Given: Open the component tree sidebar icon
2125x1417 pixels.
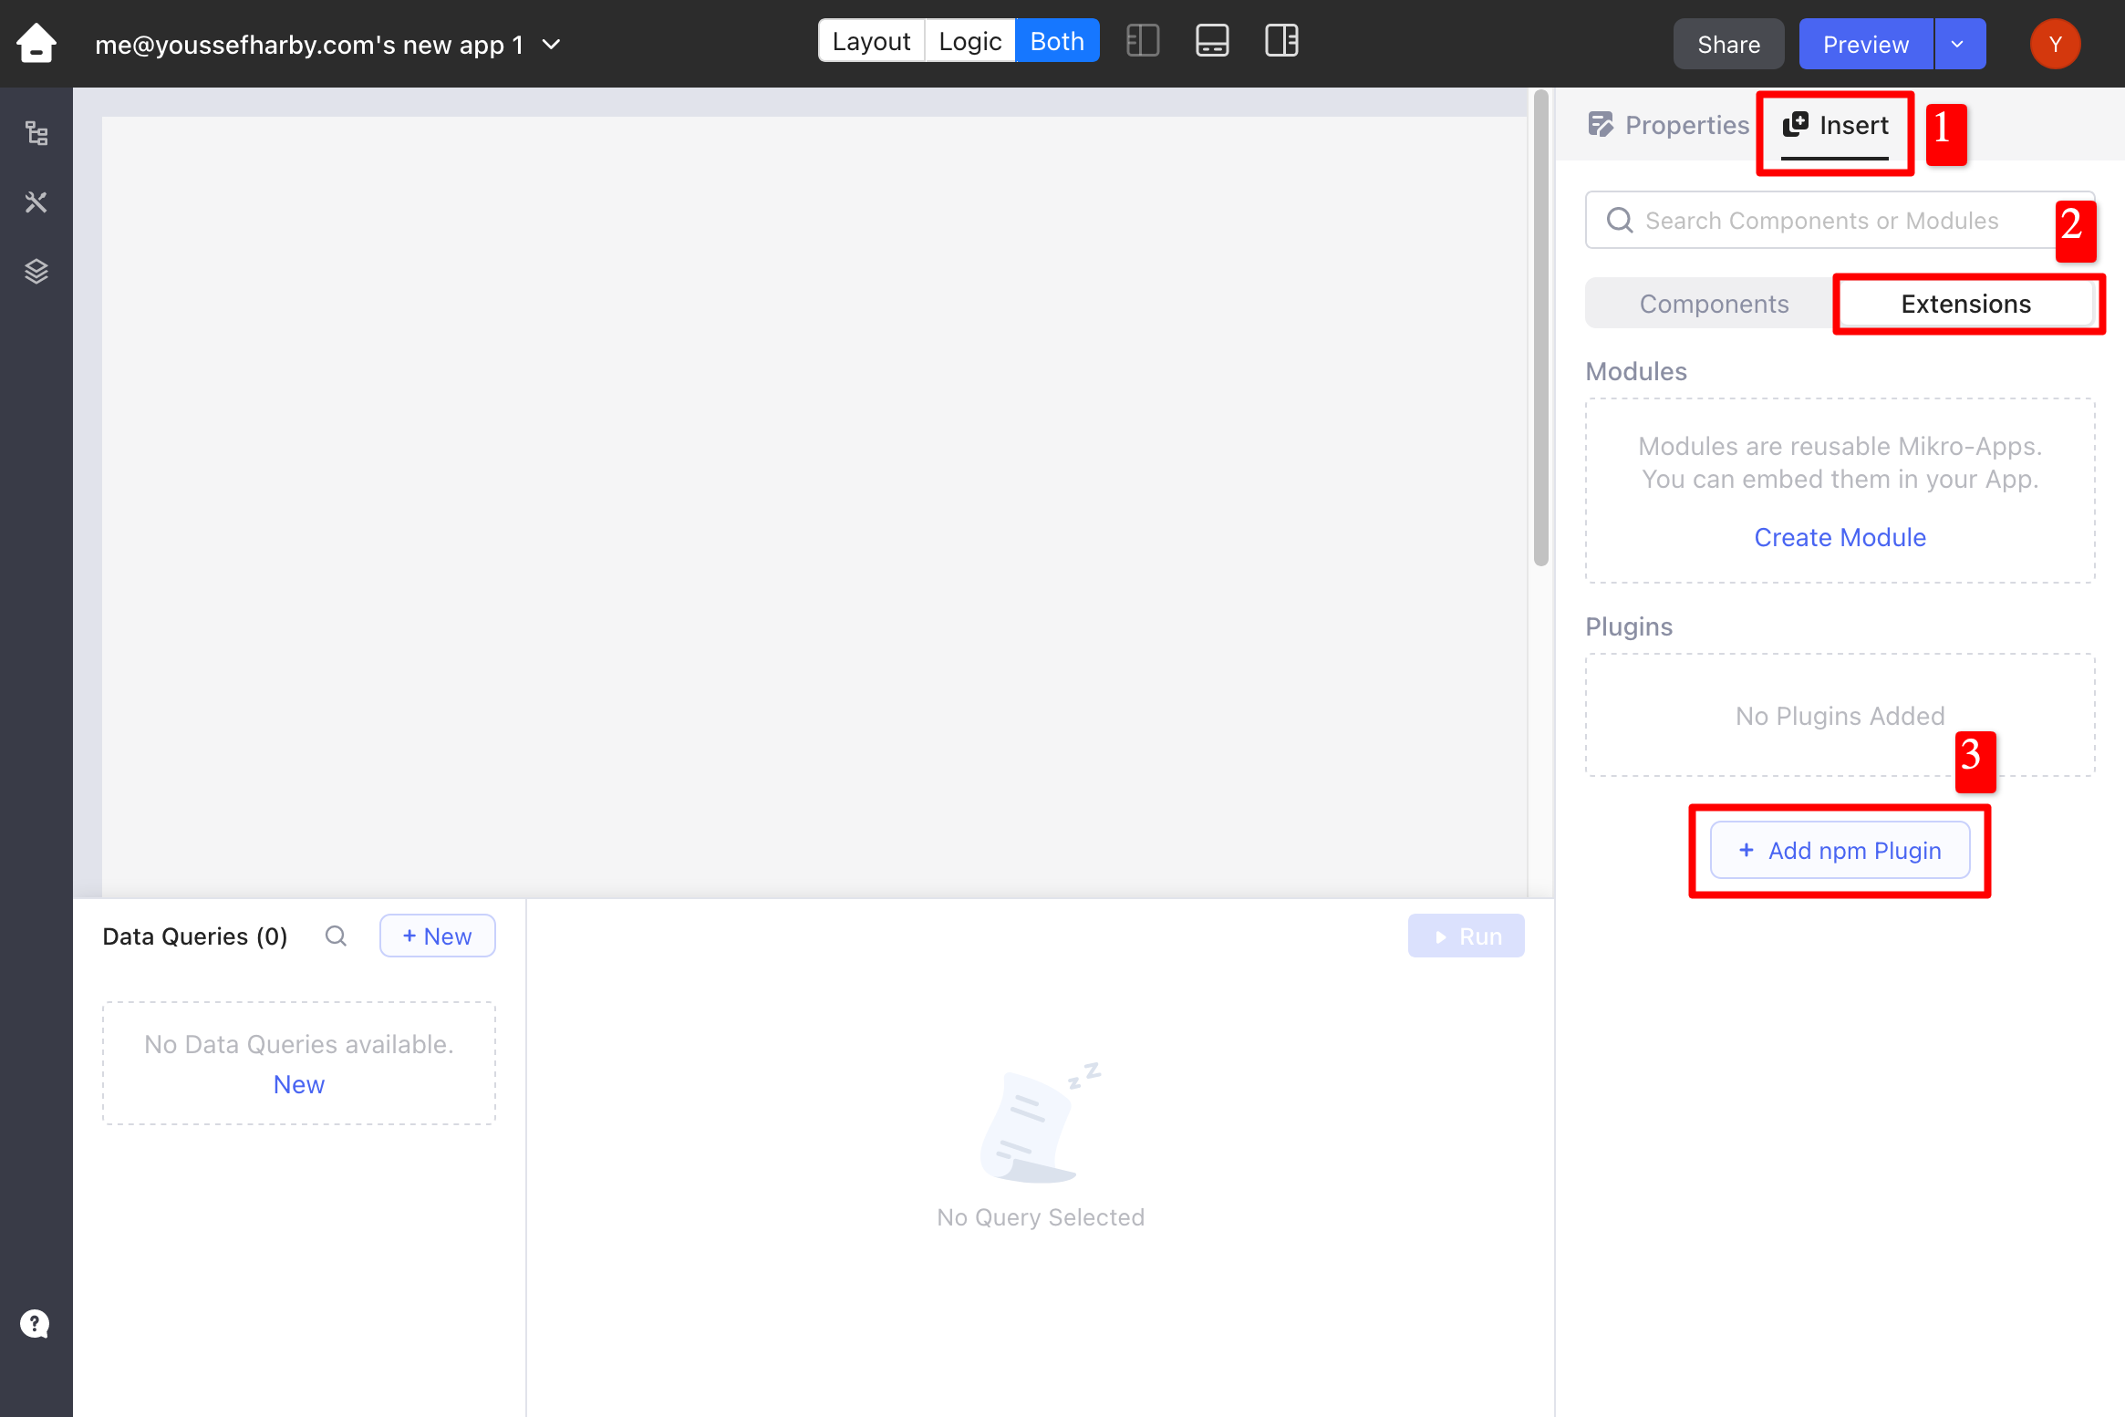Looking at the screenshot, I should pos(36,134).
